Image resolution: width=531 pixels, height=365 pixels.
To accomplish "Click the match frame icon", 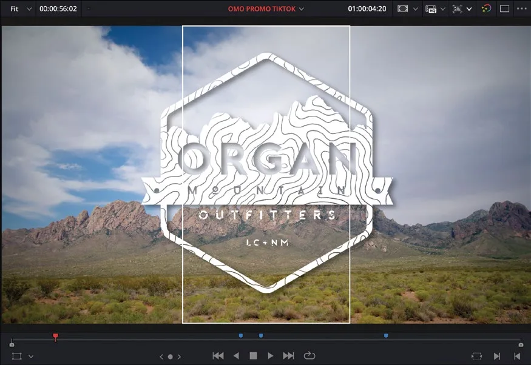I will [476, 356].
